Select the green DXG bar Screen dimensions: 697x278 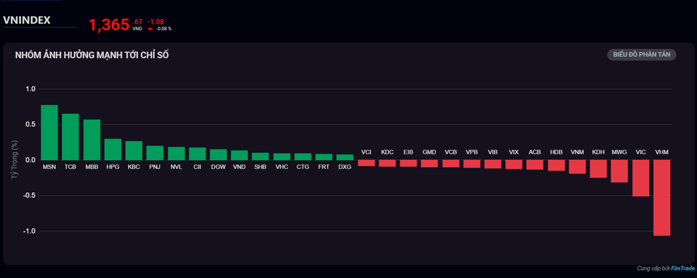(345, 157)
